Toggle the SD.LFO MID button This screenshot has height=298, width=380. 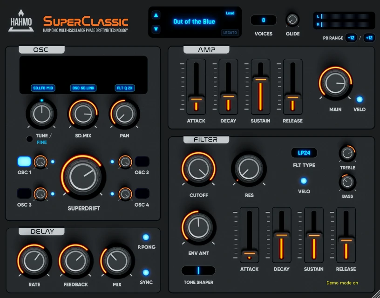43,88
